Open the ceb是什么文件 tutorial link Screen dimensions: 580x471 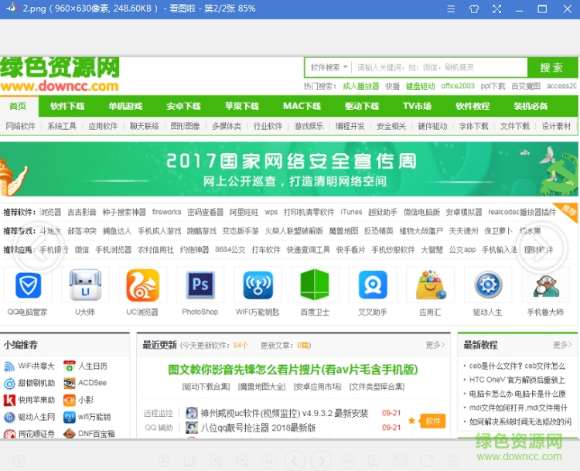pyautogui.click(x=517, y=366)
